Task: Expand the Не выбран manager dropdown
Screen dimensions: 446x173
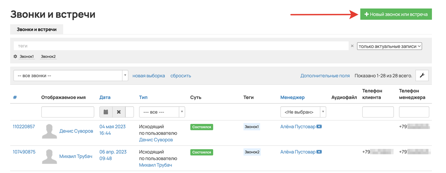Action: [x=303, y=112]
